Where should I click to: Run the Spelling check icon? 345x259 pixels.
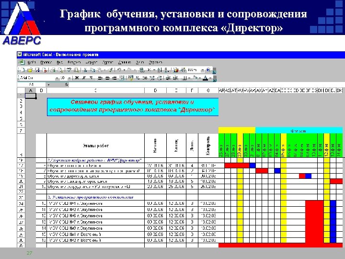(x=69, y=70)
